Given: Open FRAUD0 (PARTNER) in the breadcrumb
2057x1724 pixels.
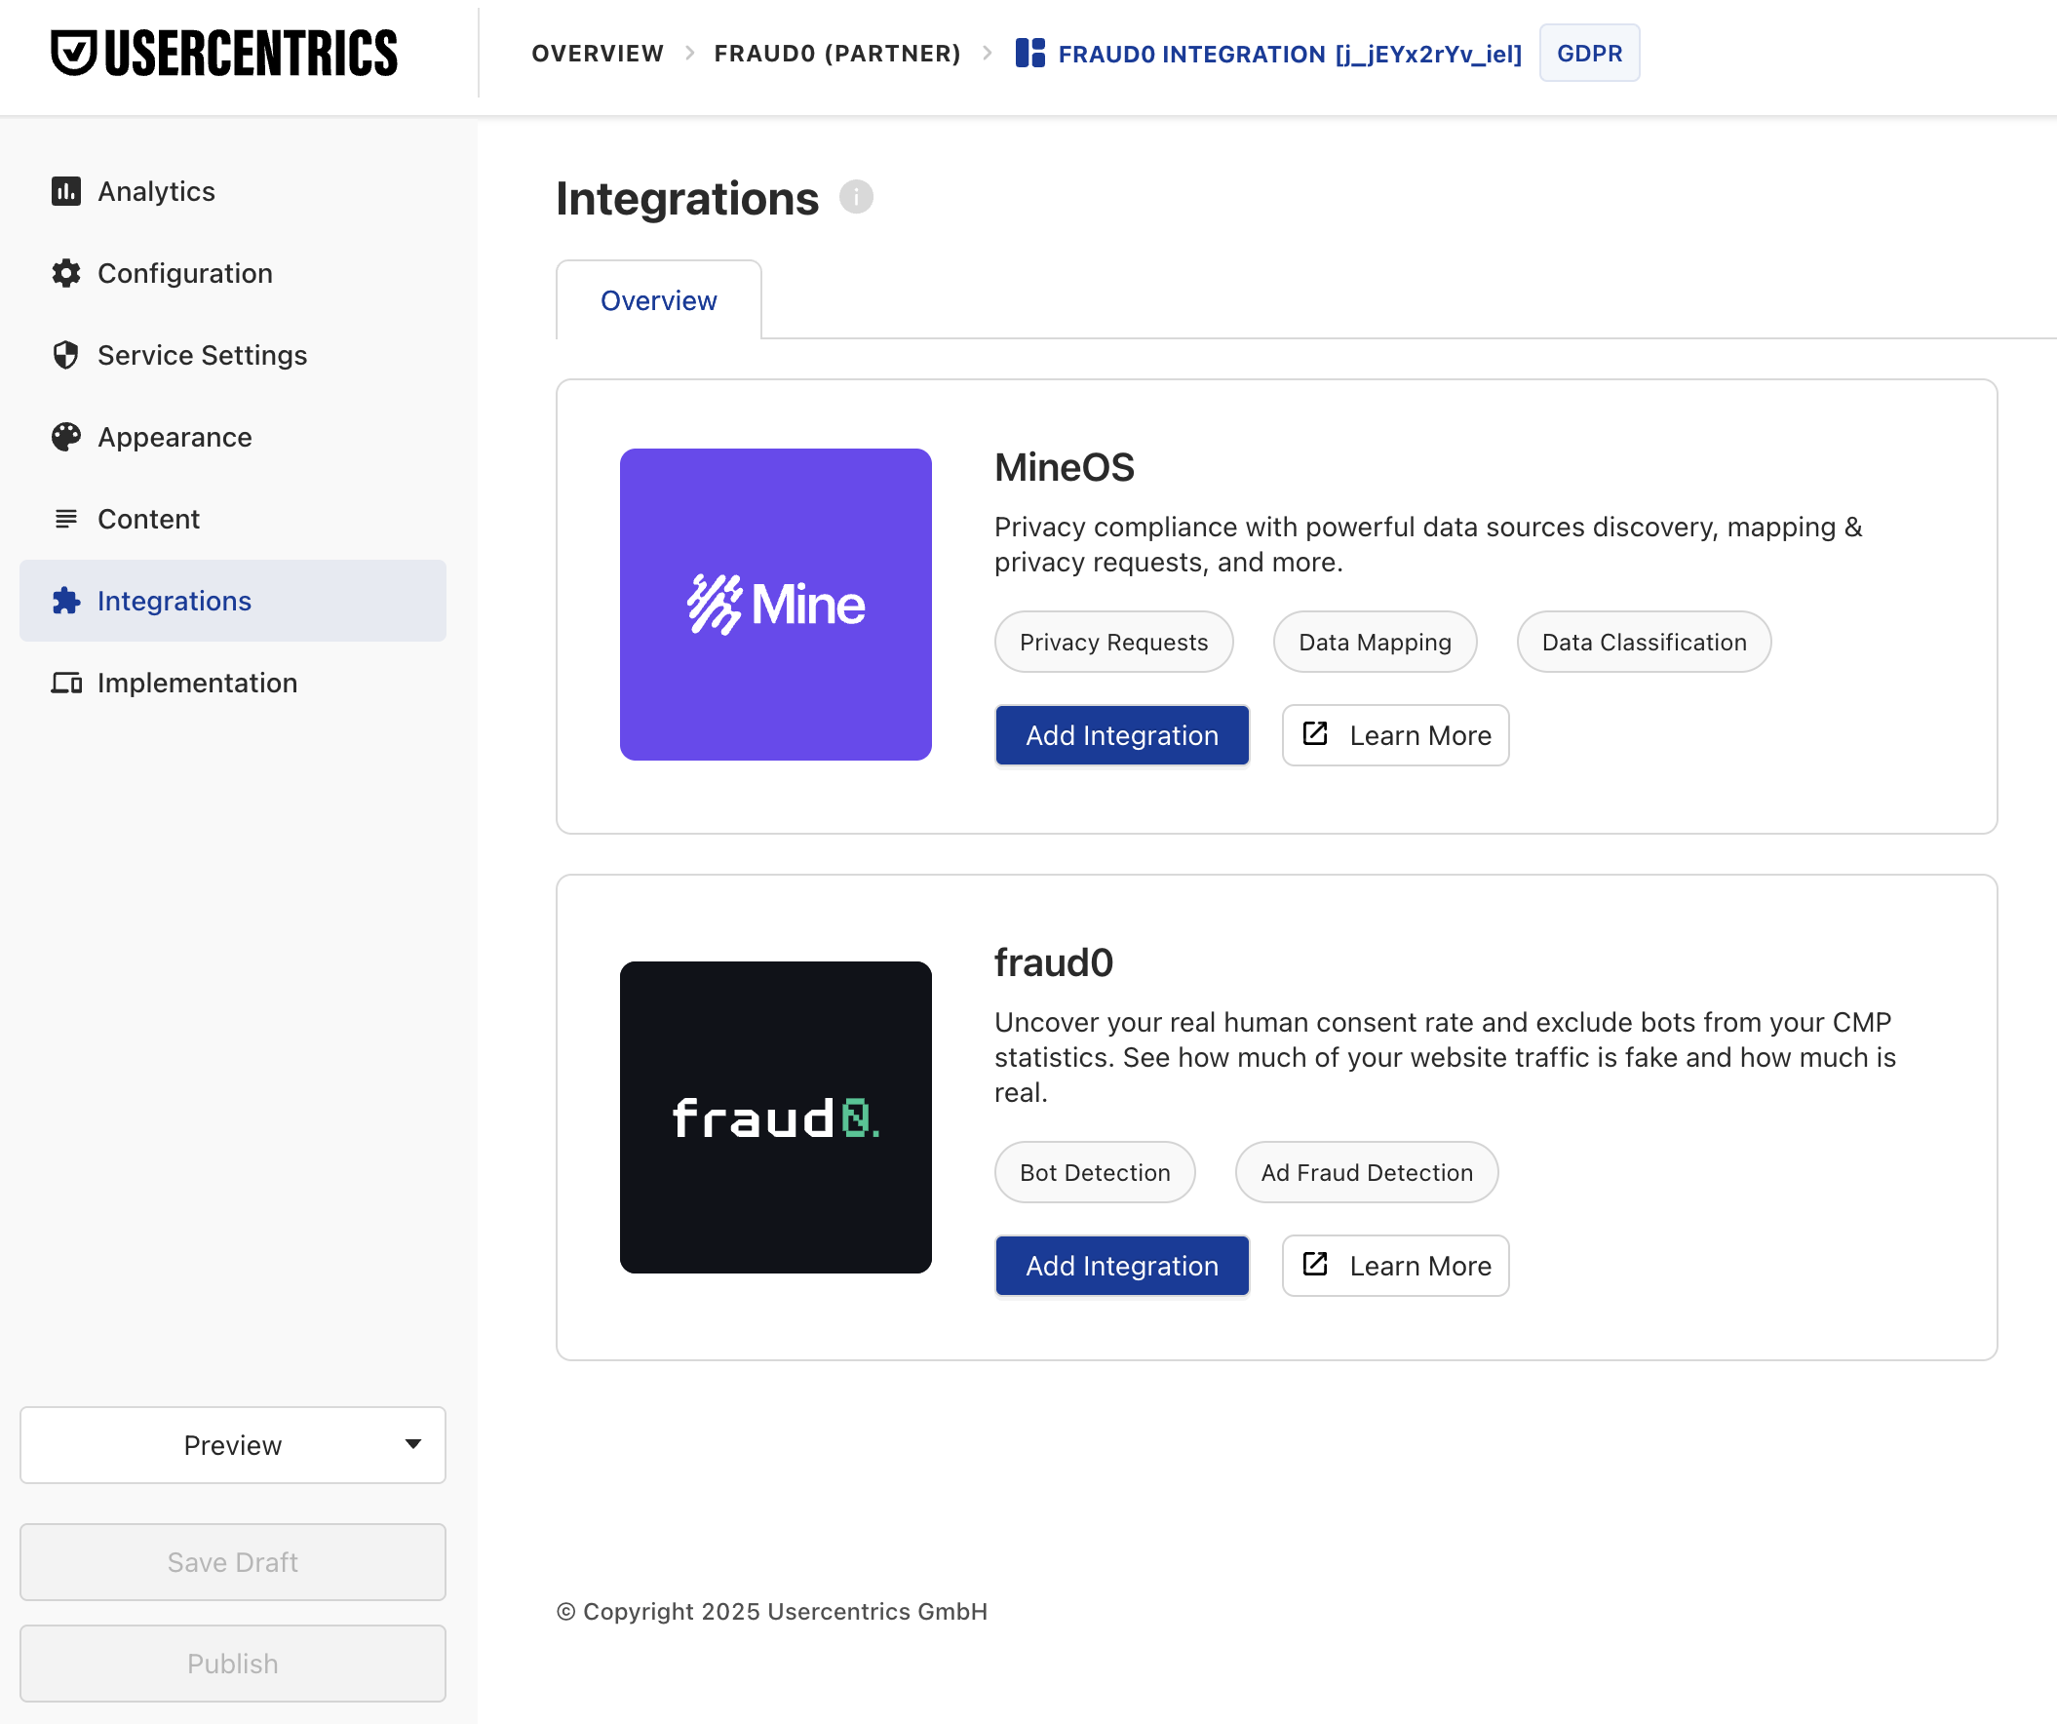Looking at the screenshot, I should [x=836, y=54].
